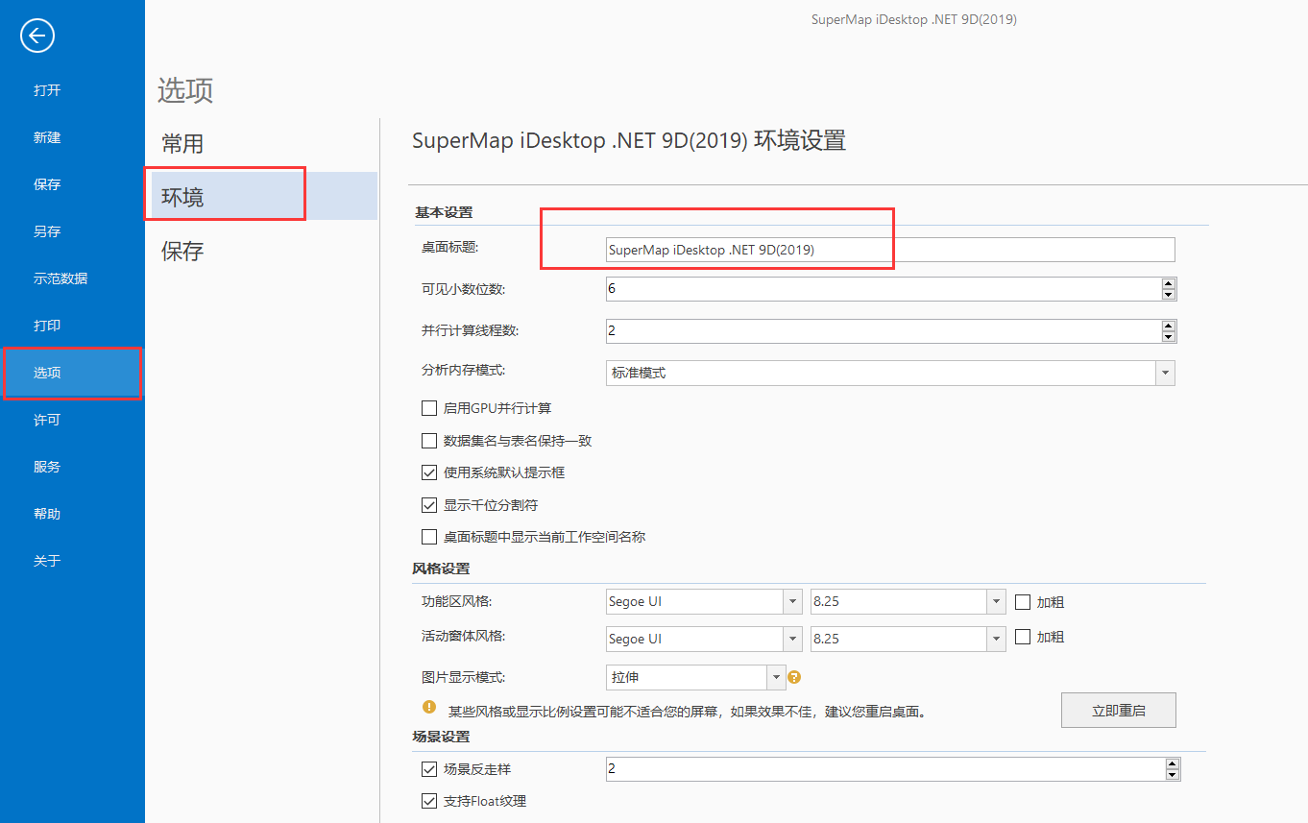
Task: Select 另存 menu entry
Action: point(47,231)
